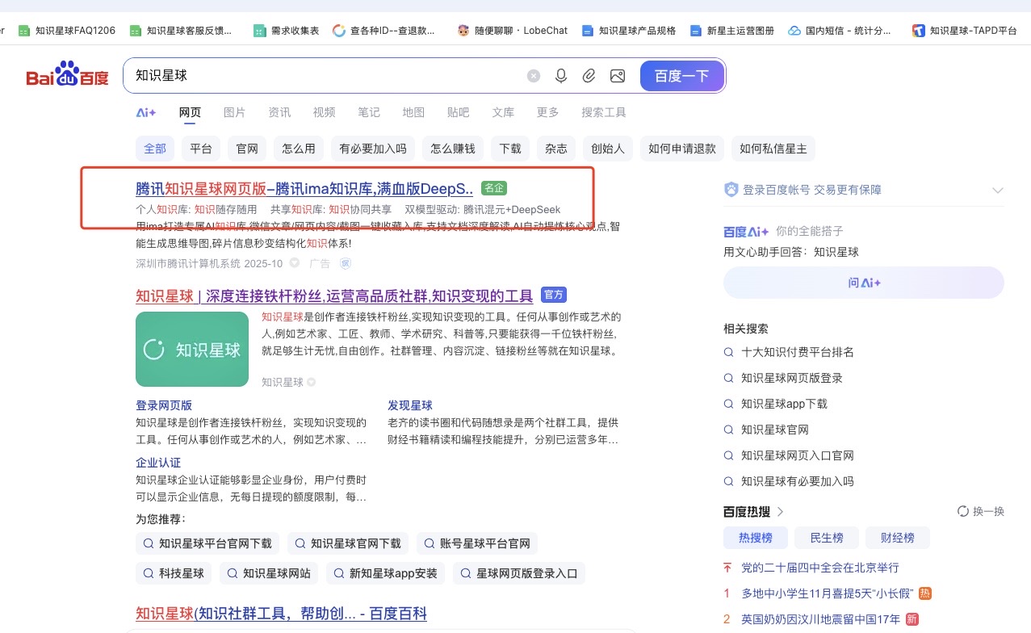
Task: Click the refresh icon next to 换一换
Action: tap(962, 511)
